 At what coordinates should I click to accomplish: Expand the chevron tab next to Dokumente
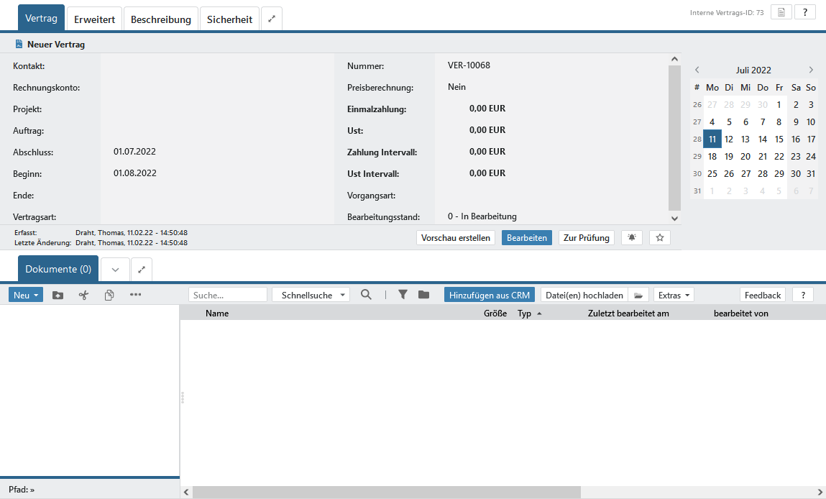tap(115, 270)
